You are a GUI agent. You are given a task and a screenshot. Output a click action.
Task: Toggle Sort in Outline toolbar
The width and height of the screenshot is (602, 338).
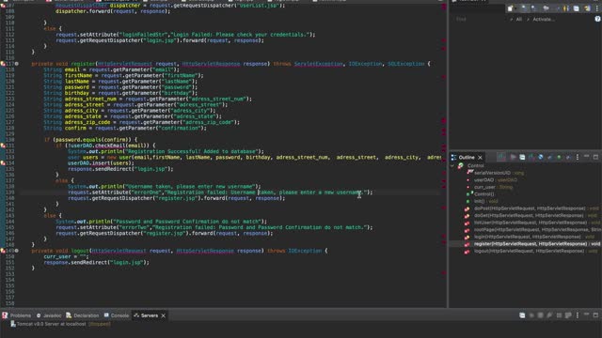[x=501, y=157]
